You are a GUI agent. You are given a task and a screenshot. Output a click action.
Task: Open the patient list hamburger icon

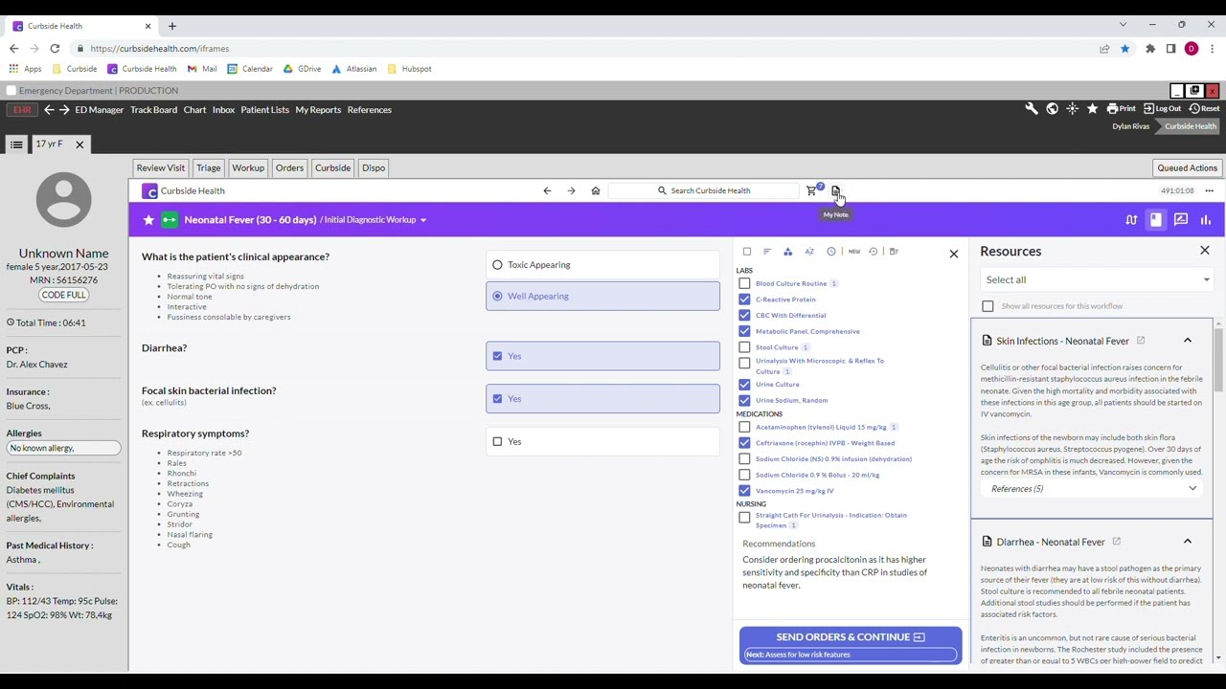tap(16, 144)
